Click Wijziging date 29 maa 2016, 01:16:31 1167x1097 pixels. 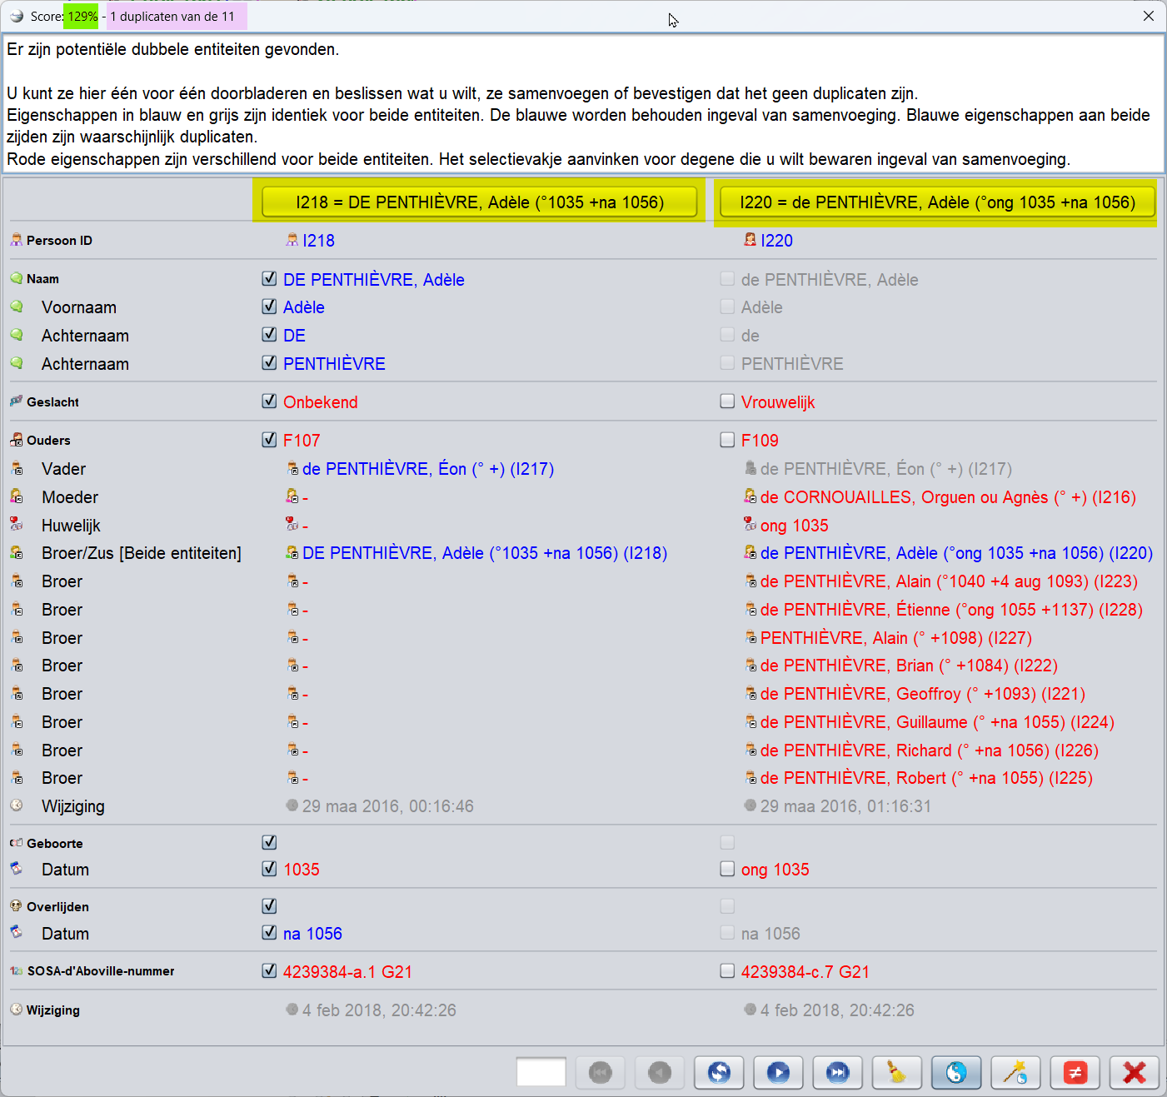coord(845,806)
